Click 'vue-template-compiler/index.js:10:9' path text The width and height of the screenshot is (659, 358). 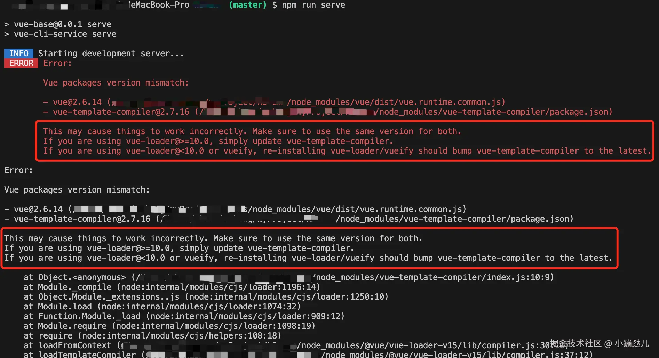point(464,277)
